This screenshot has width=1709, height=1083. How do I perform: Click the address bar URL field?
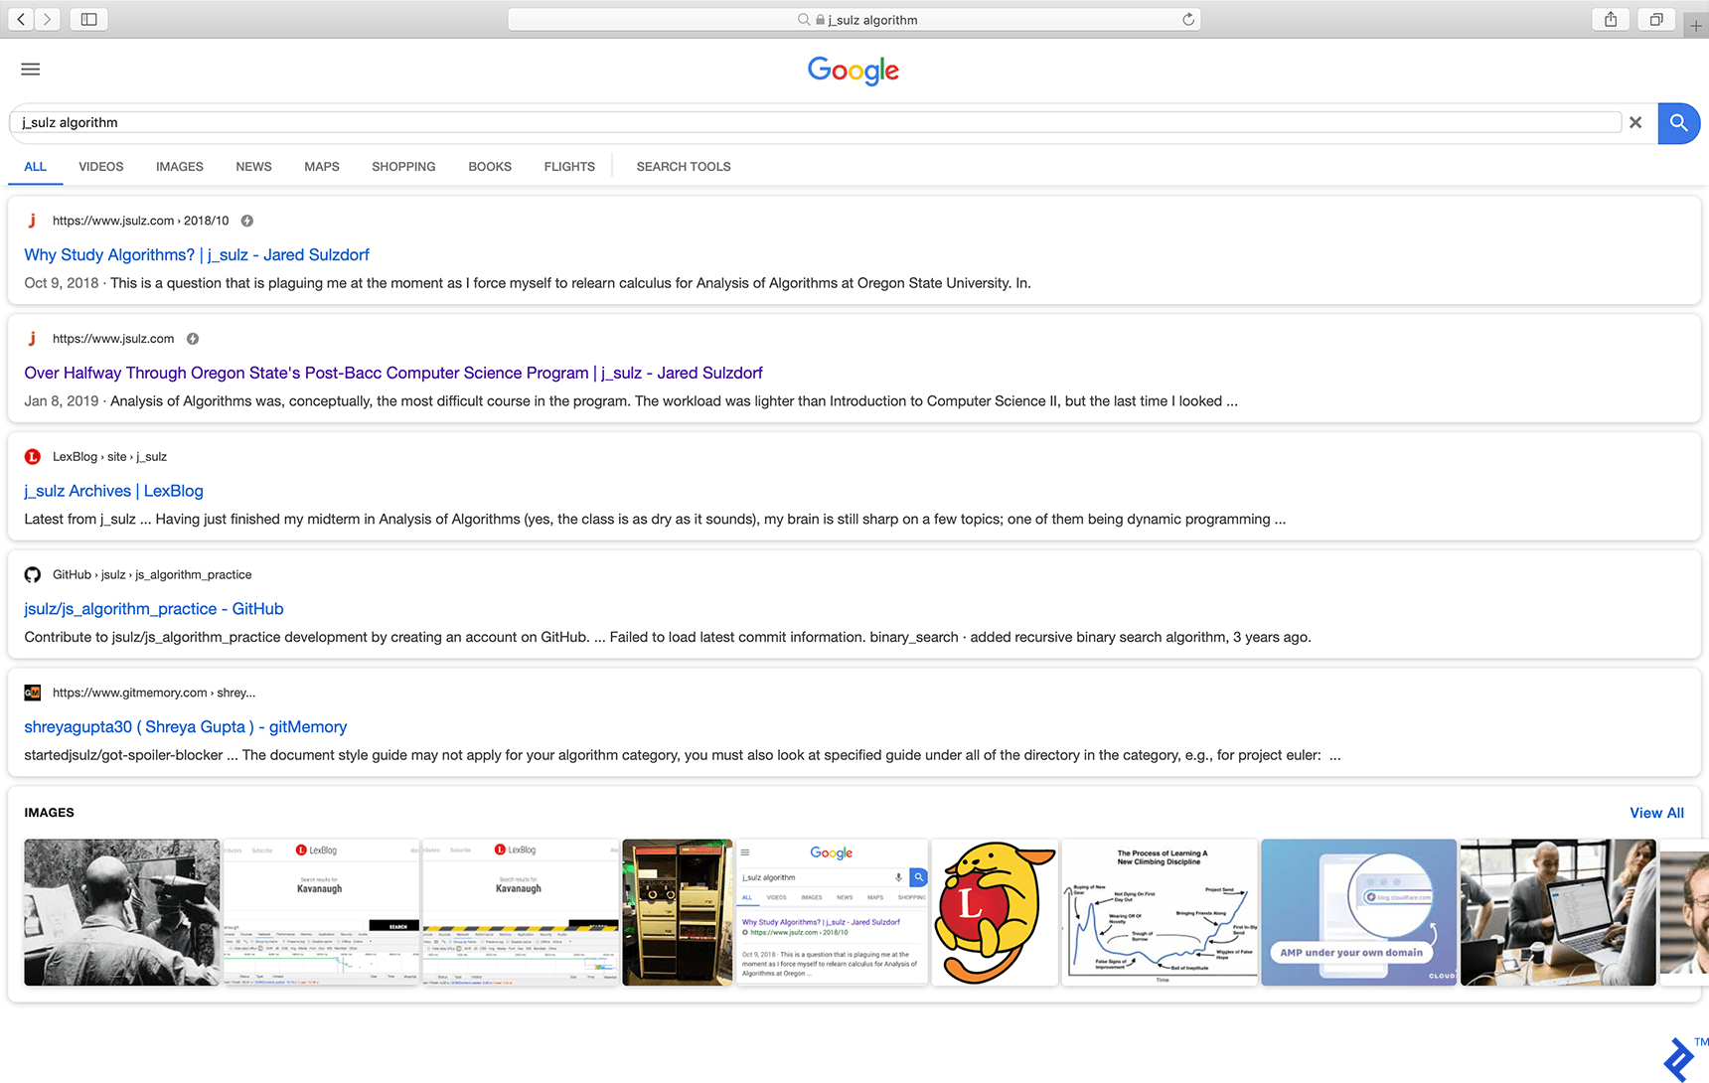click(x=854, y=19)
